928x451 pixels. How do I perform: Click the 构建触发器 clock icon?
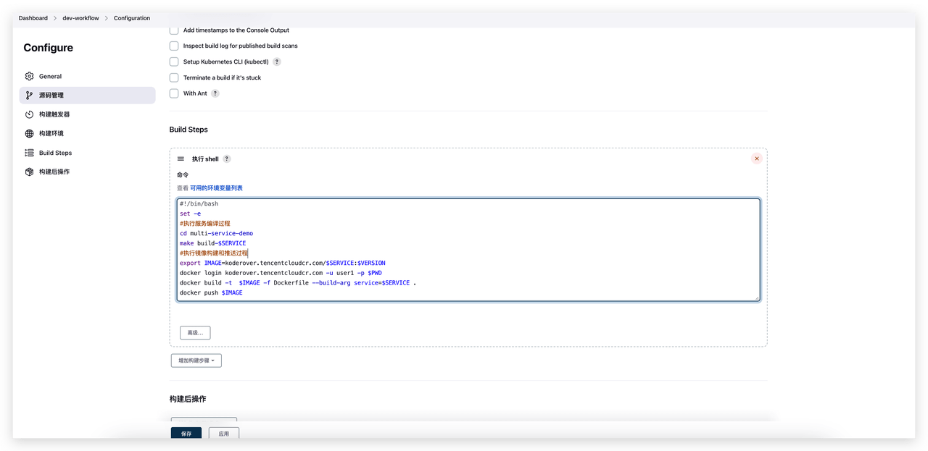click(29, 114)
